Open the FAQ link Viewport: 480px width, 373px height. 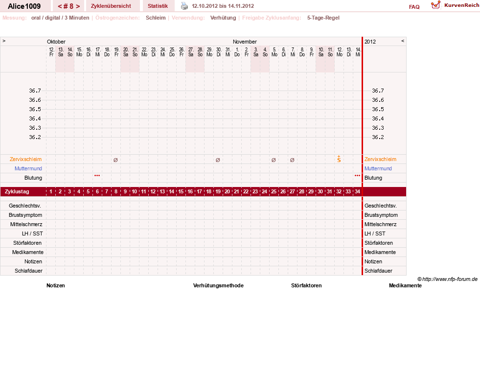point(414,7)
